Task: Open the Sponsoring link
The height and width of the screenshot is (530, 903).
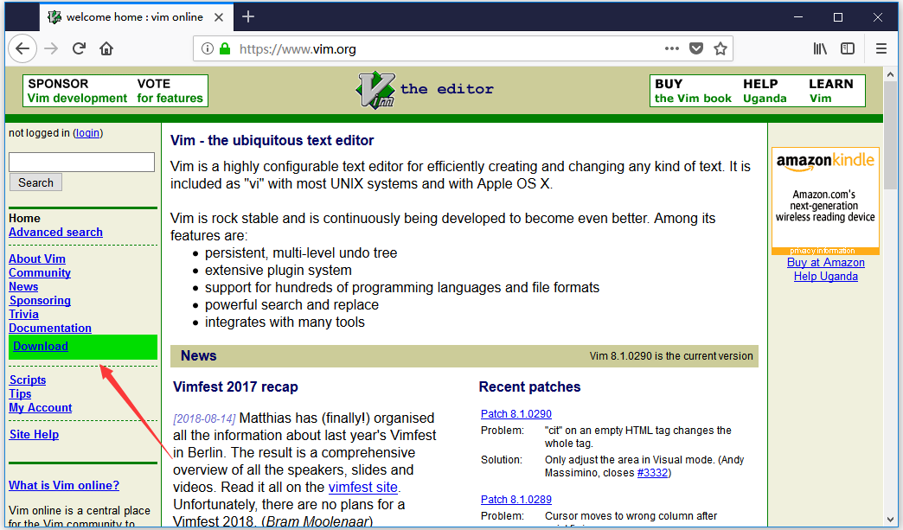Action: tap(40, 300)
